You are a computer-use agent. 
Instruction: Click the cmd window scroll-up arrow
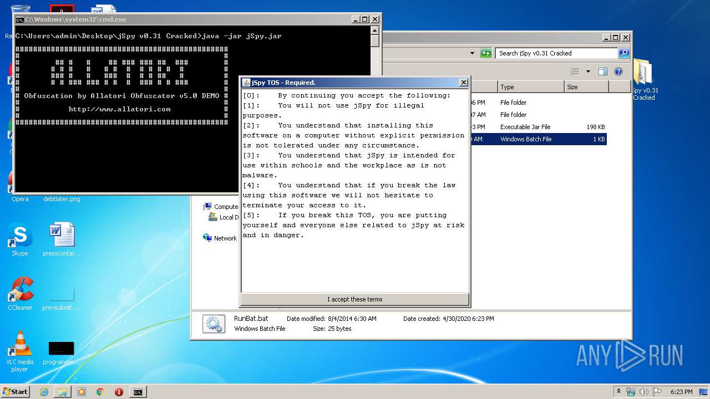pos(375,30)
